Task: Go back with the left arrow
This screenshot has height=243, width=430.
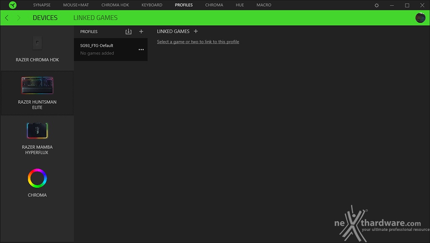Action: [x=7, y=18]
